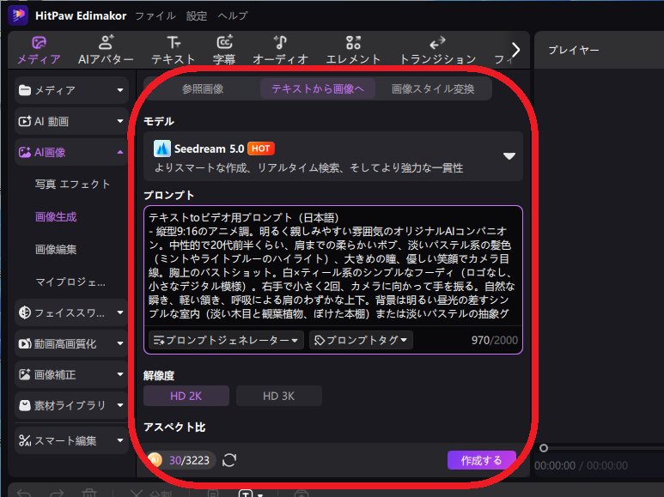Expand the フェイススワップ sidebar section
This screenshot has height=497, width=664.
tap(71, 312)
